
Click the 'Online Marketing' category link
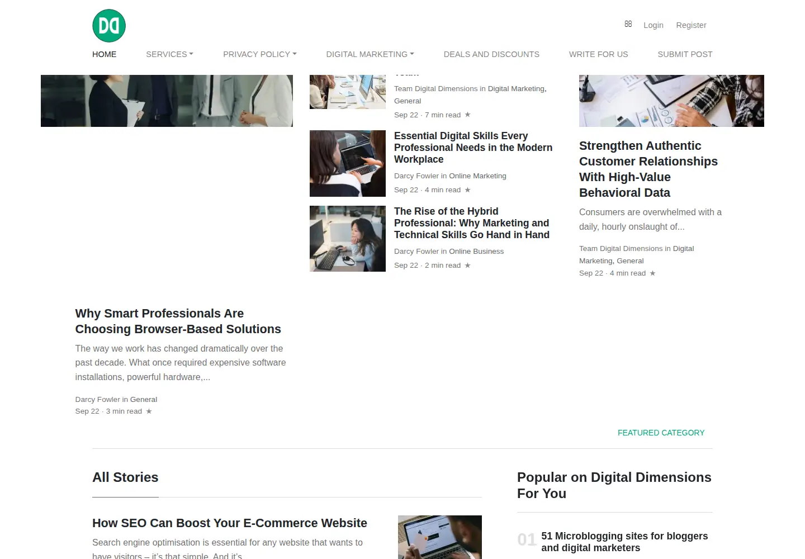[x=477, y=176]
